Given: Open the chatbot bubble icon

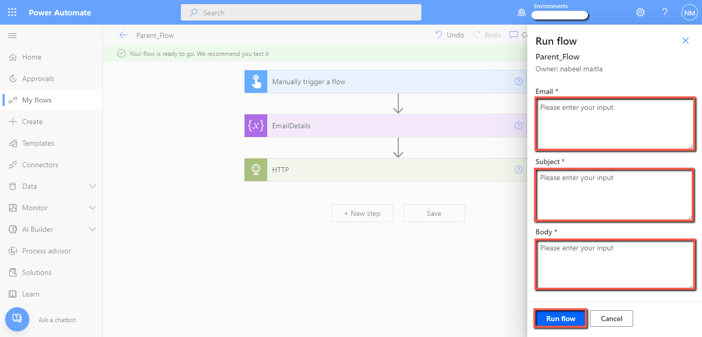Looking at the screenshot, I should 17,319.
